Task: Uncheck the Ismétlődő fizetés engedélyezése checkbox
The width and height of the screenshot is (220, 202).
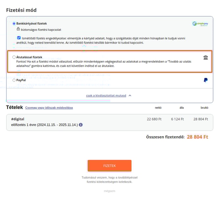Action: (19, 38)
